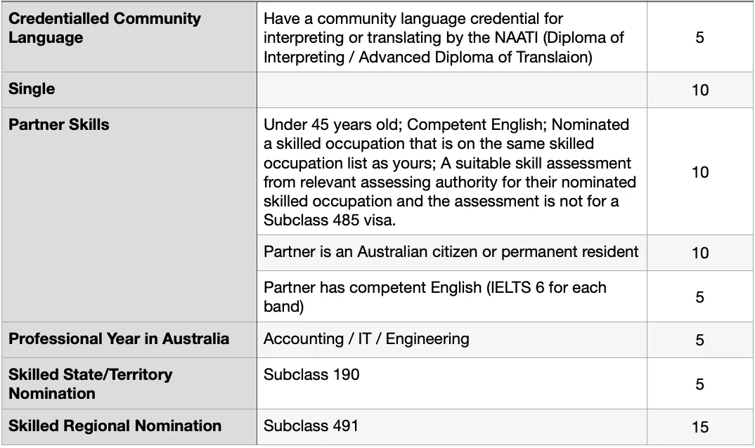The height and width of the screenshot is (448, 755).
Task: Click points value for Subclass 190
Action: coord(699,384)
